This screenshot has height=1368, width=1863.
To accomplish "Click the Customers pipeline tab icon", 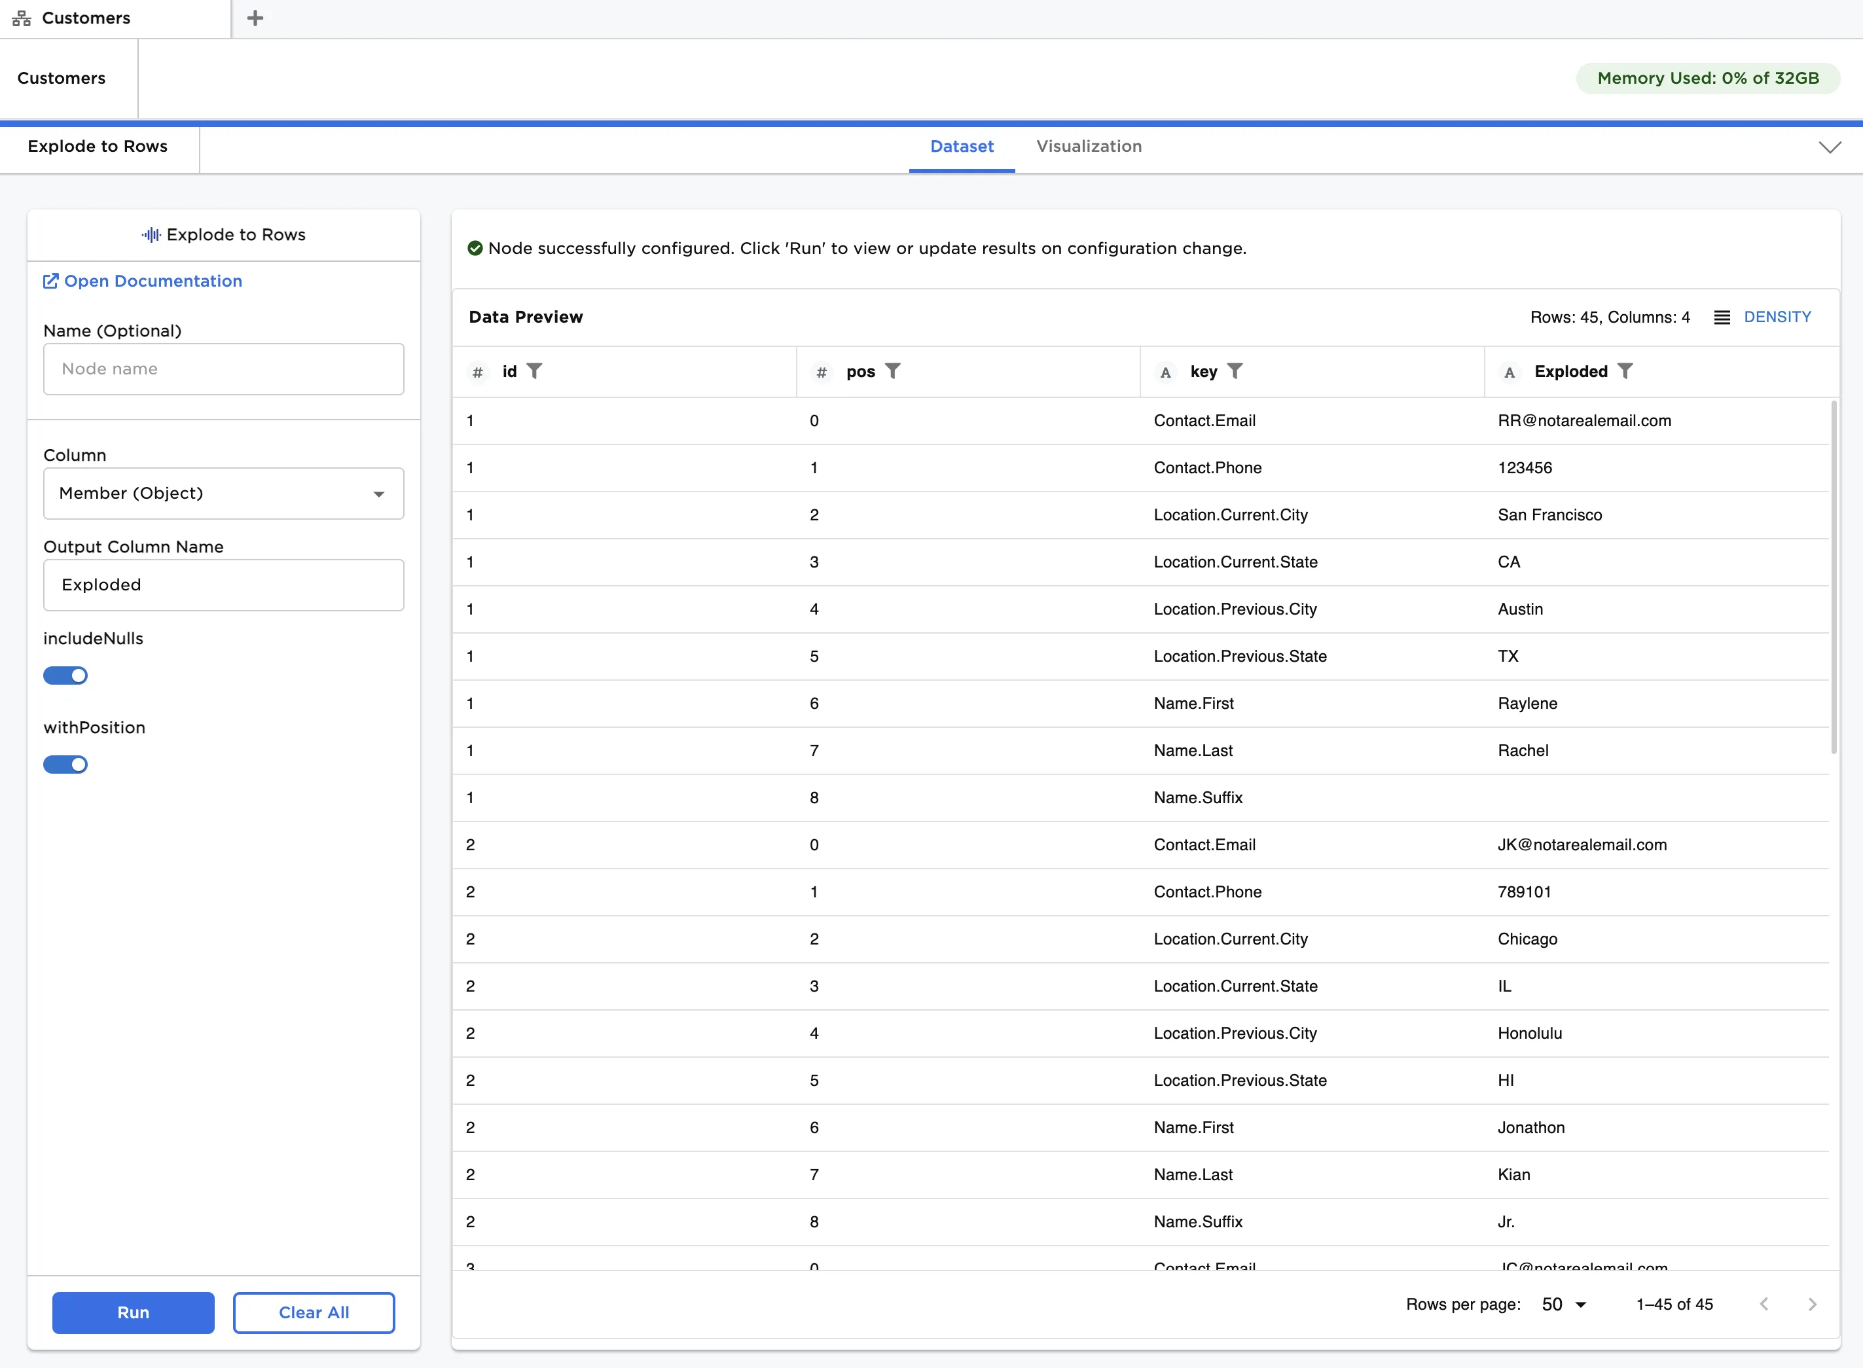I will (22, 18).
